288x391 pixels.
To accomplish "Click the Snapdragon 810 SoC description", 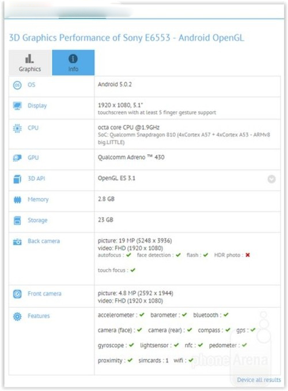I will click(184, 139).
